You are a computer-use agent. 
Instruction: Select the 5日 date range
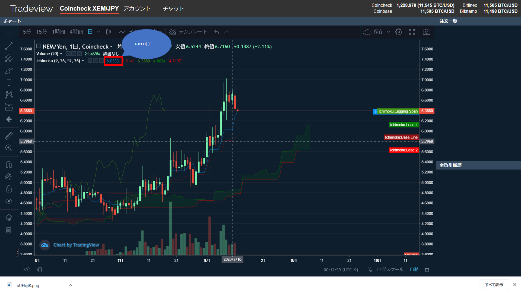pyautogui.click(x=39, y=270)
